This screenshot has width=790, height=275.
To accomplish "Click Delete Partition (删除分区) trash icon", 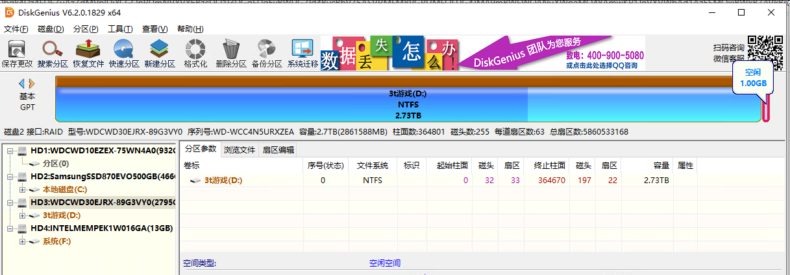I will coord(231,49).
